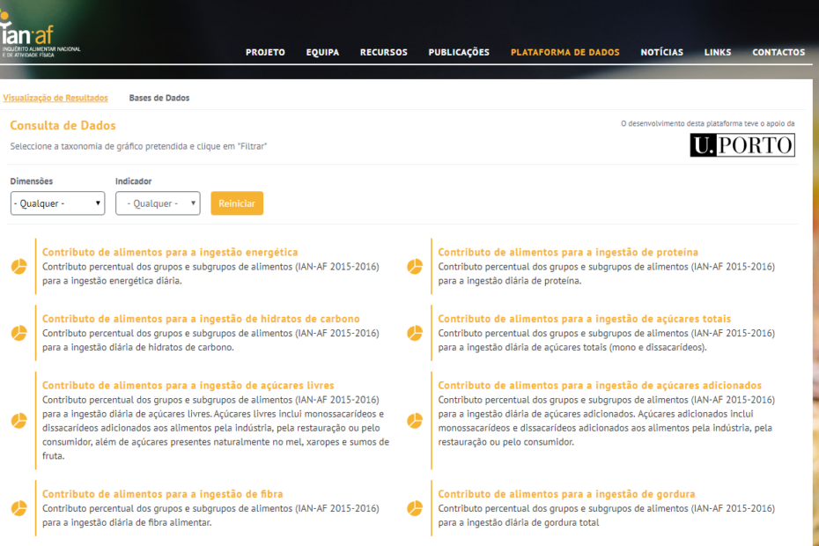Click pie chart icon beside hidratos de carbono
Viewport: 819px width, 546px height.
(x=18, y=333)
